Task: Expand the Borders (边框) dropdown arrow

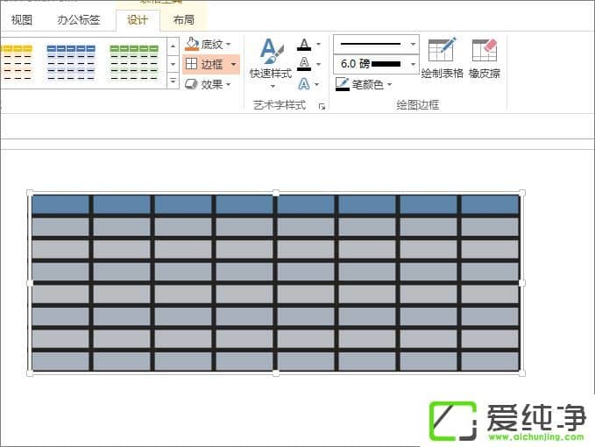Action: [x=233, y=64]
